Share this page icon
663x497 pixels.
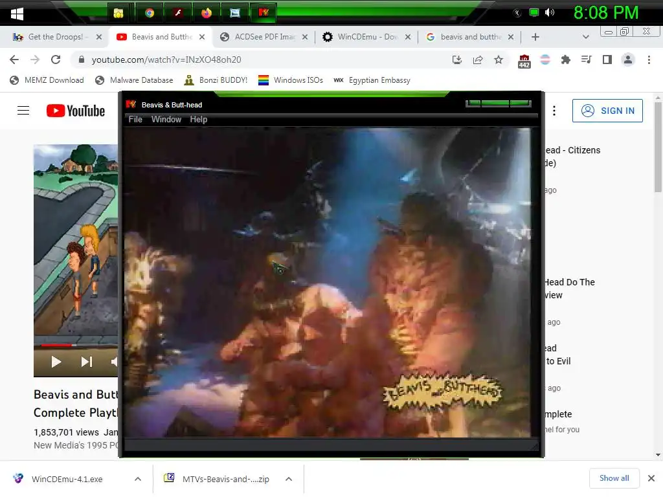click(478, 60)
